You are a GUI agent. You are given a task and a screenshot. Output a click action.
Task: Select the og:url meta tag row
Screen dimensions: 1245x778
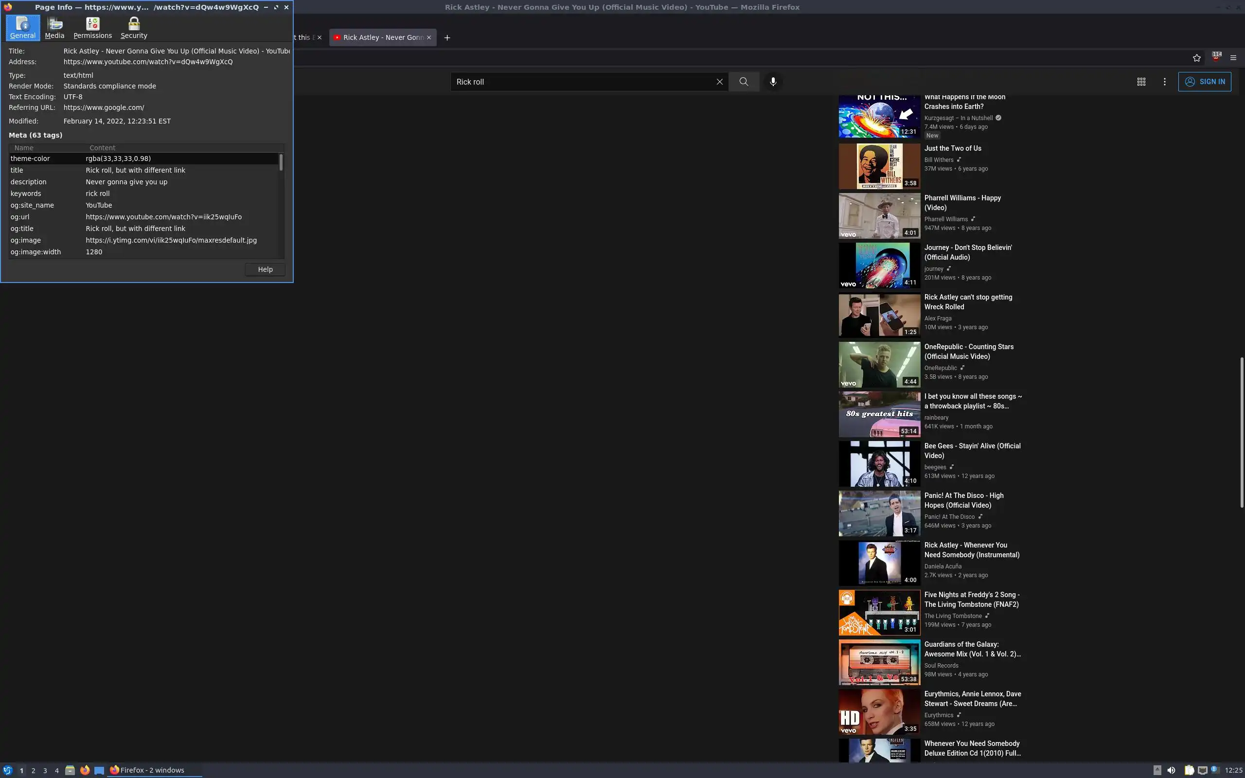(x=144, y=217)
